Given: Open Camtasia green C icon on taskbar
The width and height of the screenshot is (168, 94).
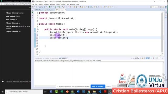Looking at the screenshot, I should click(x=56, y=92).
